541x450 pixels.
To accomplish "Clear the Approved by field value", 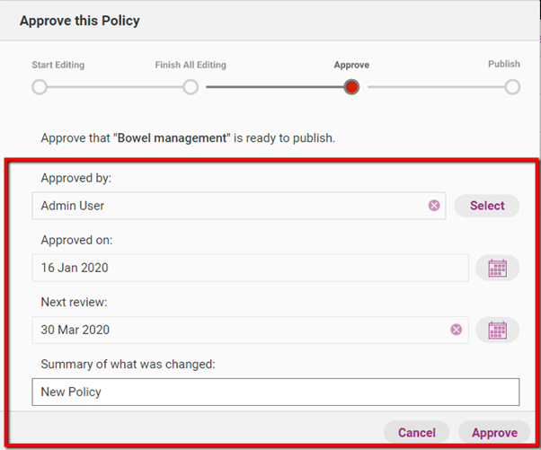I will point(434,206).
